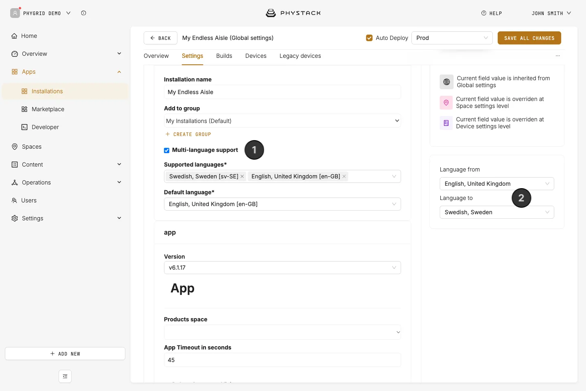Viewport: 586px width, 391px height.
Task: Switch to the Builds tab
Action: 224,56
